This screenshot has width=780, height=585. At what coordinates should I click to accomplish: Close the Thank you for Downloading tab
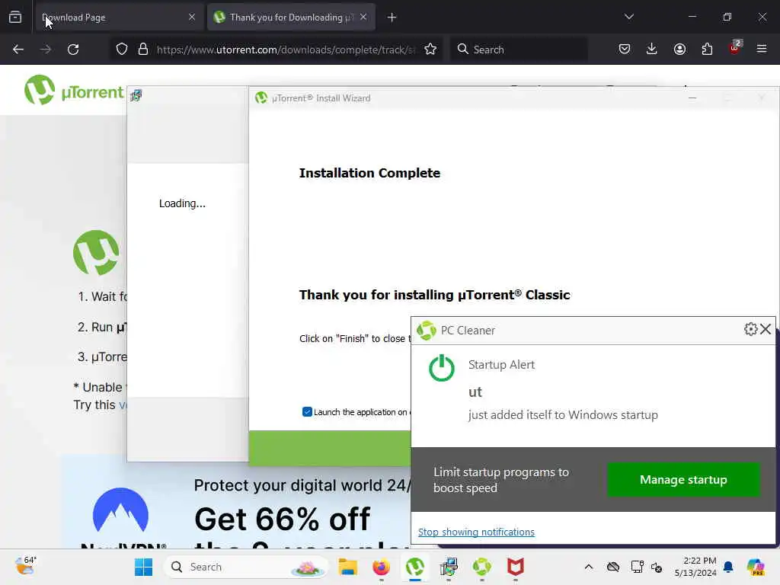(x=363, y=18)
